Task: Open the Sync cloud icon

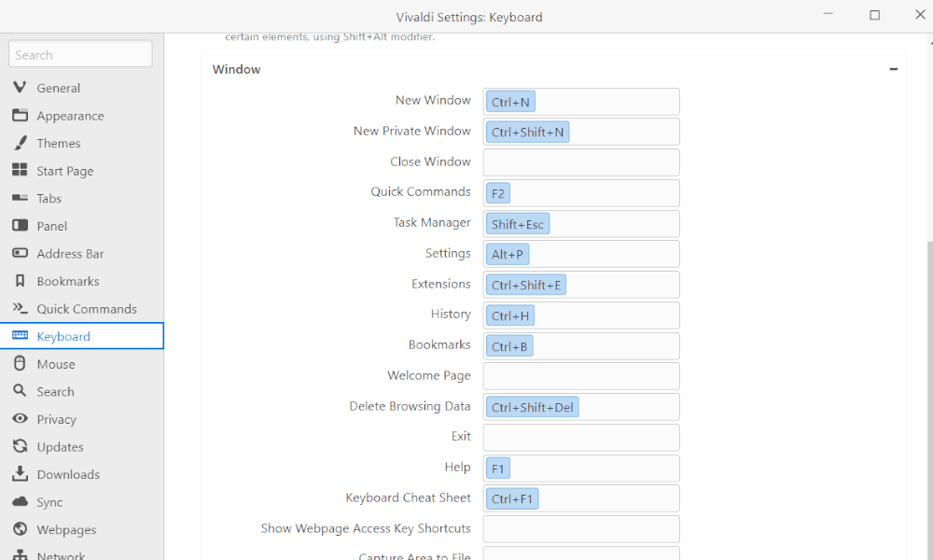Action: click(20, 502)
